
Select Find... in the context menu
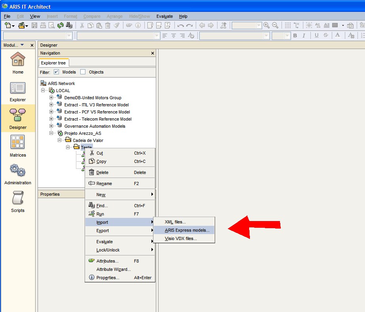(120, 206)
